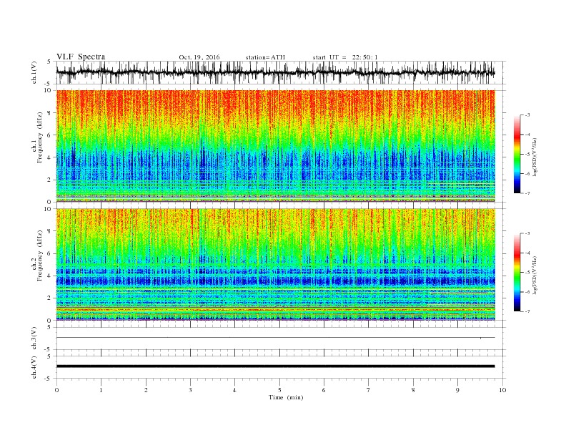566x438 pixels.
Task: Click the 'VLF Spectra' title text
Action: (x=81, y=57)
